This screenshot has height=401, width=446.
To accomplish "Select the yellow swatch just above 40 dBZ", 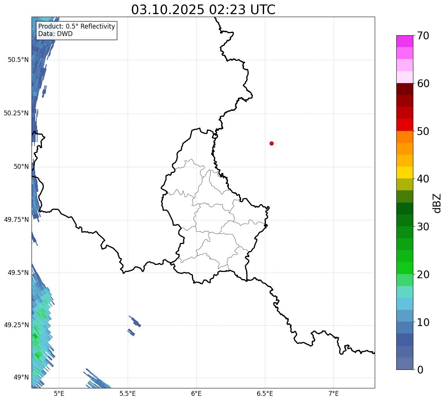I will (405, 172).
